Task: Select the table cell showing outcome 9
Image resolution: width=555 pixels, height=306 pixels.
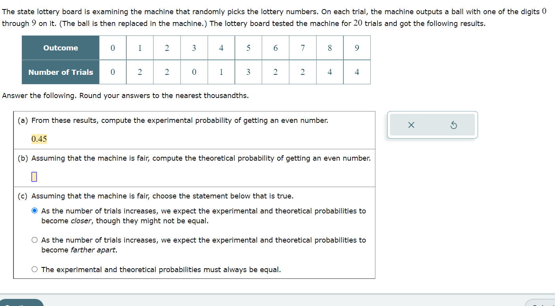Action: pos(357,48)
